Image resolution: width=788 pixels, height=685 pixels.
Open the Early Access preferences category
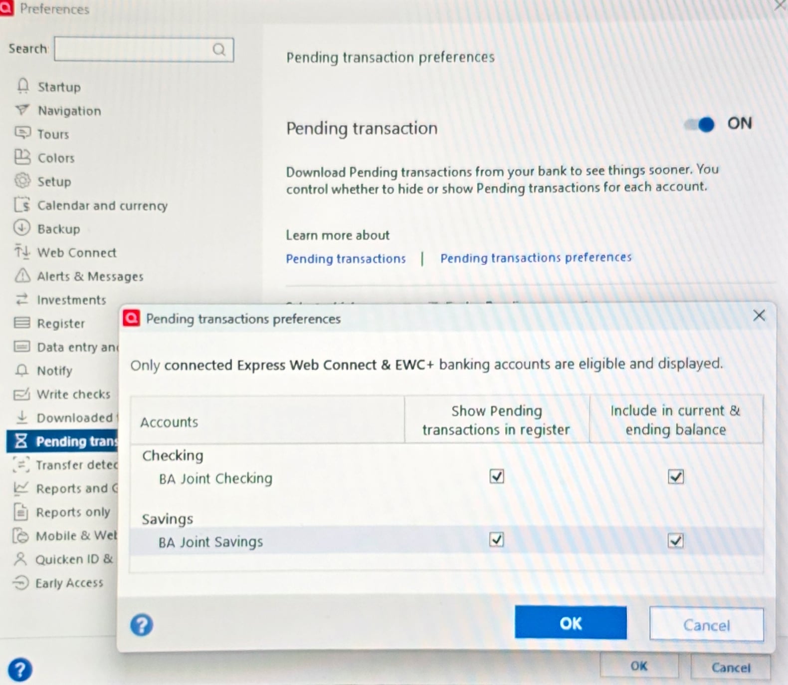tap(69, 583)
